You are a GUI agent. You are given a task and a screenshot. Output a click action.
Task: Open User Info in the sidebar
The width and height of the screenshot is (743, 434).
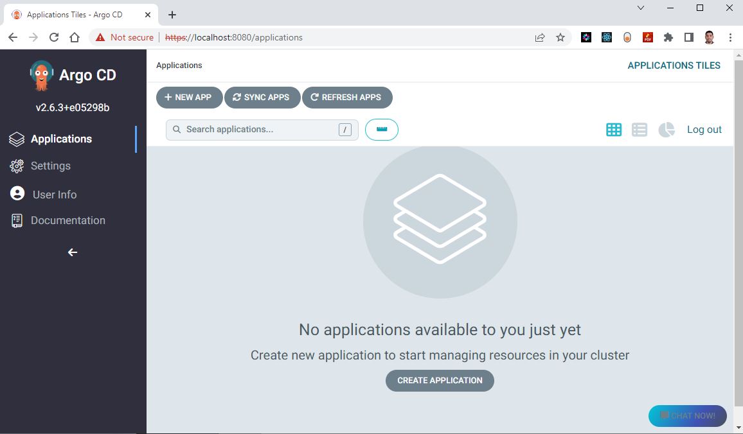point(55,195)
